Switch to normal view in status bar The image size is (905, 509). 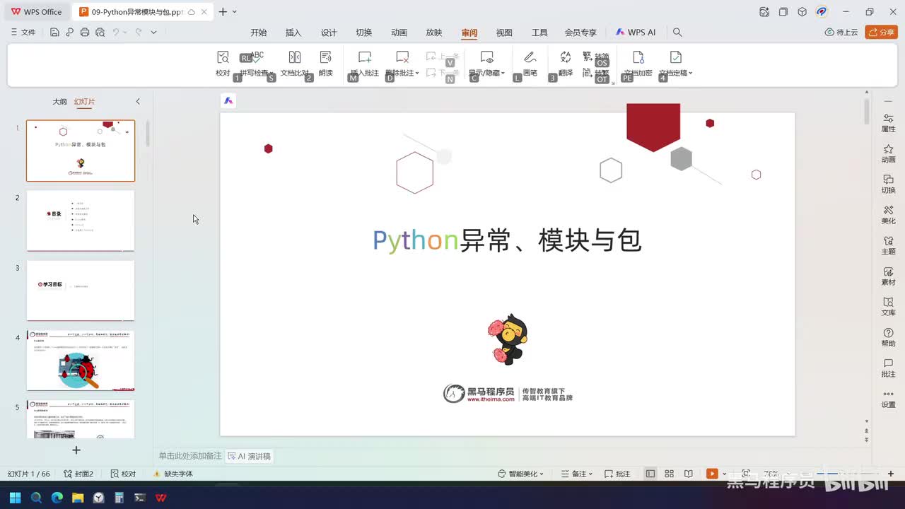(650, 474)
